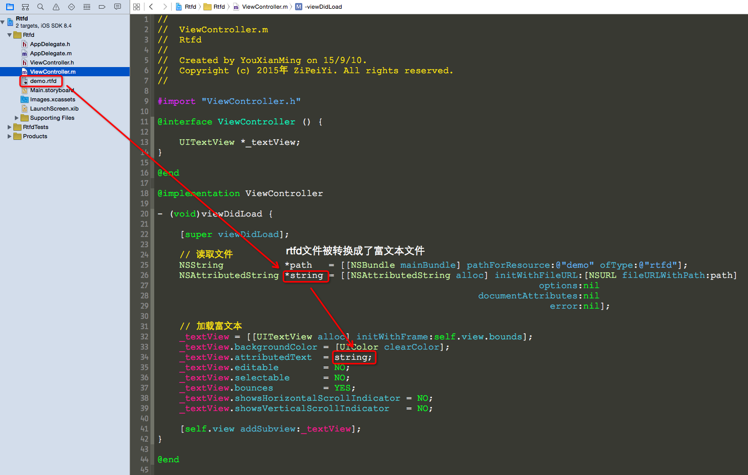This screenshot has width=748, height=475.
Task: Open the Symbol navigator
Action: click(25, 7)
